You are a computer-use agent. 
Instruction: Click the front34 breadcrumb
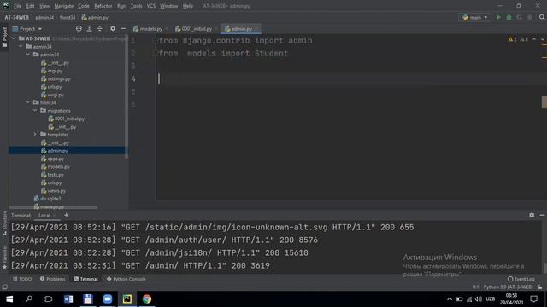[68, 17]
